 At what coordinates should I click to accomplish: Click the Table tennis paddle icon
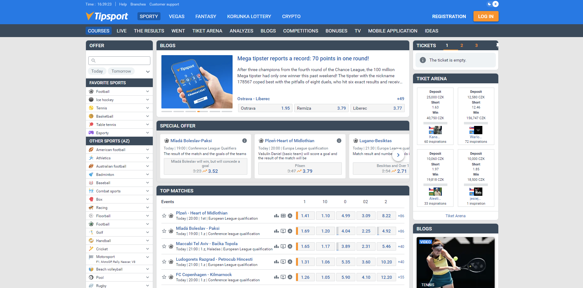91,124
